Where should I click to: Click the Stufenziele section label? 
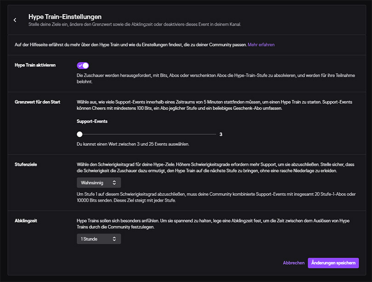[x=26, y=165]
